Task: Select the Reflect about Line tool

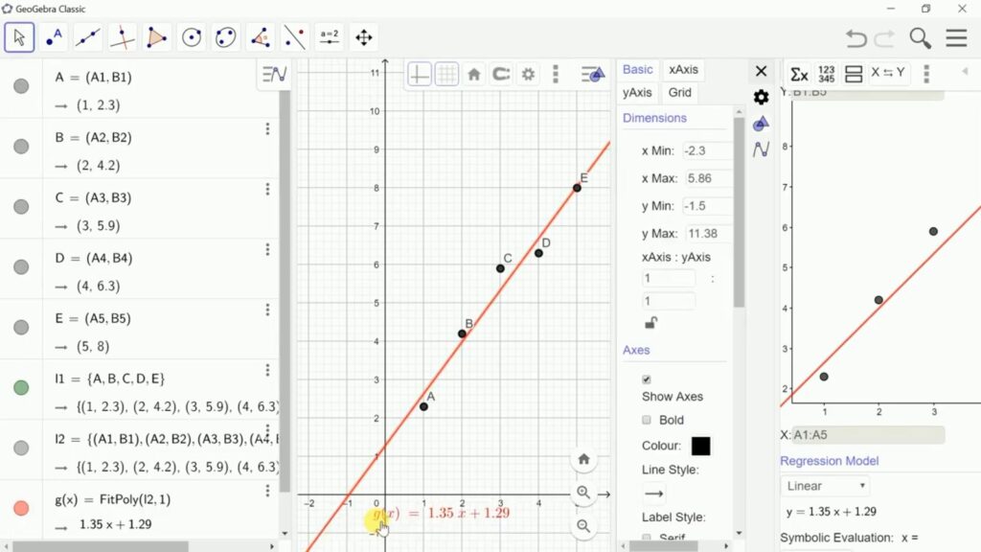Action: coord(295,37)
